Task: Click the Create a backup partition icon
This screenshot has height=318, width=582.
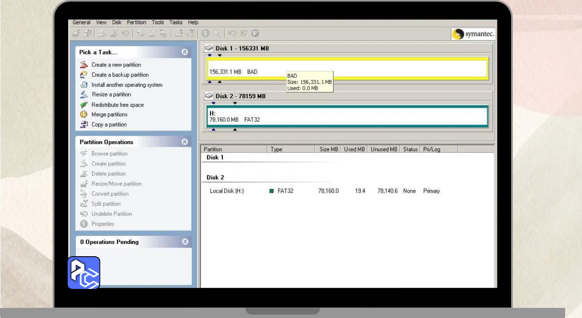Action: pos(84,75)
